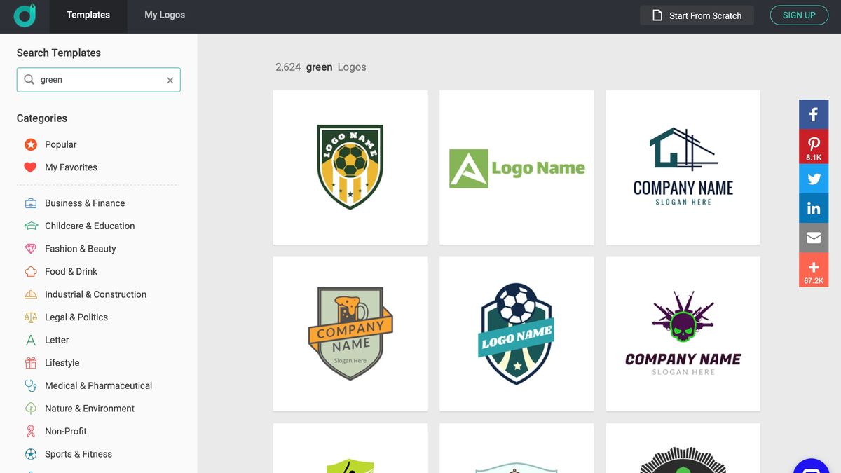Share on Twitter
The width and height of the screenshot is (841, 473).
click(x=814, y=179)
